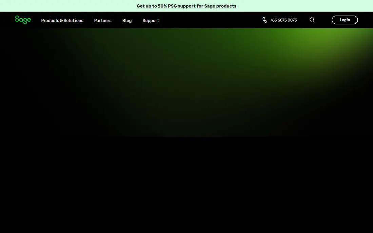Open the Support menu item
Viewport: 373px width, 233px height.
click(x=151, y=20)
